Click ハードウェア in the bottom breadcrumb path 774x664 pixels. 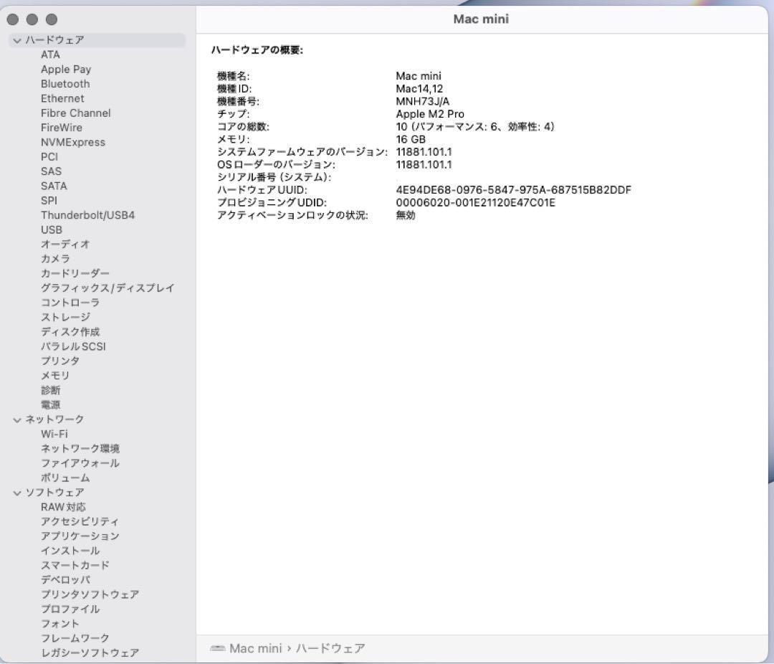coord(331,648)
